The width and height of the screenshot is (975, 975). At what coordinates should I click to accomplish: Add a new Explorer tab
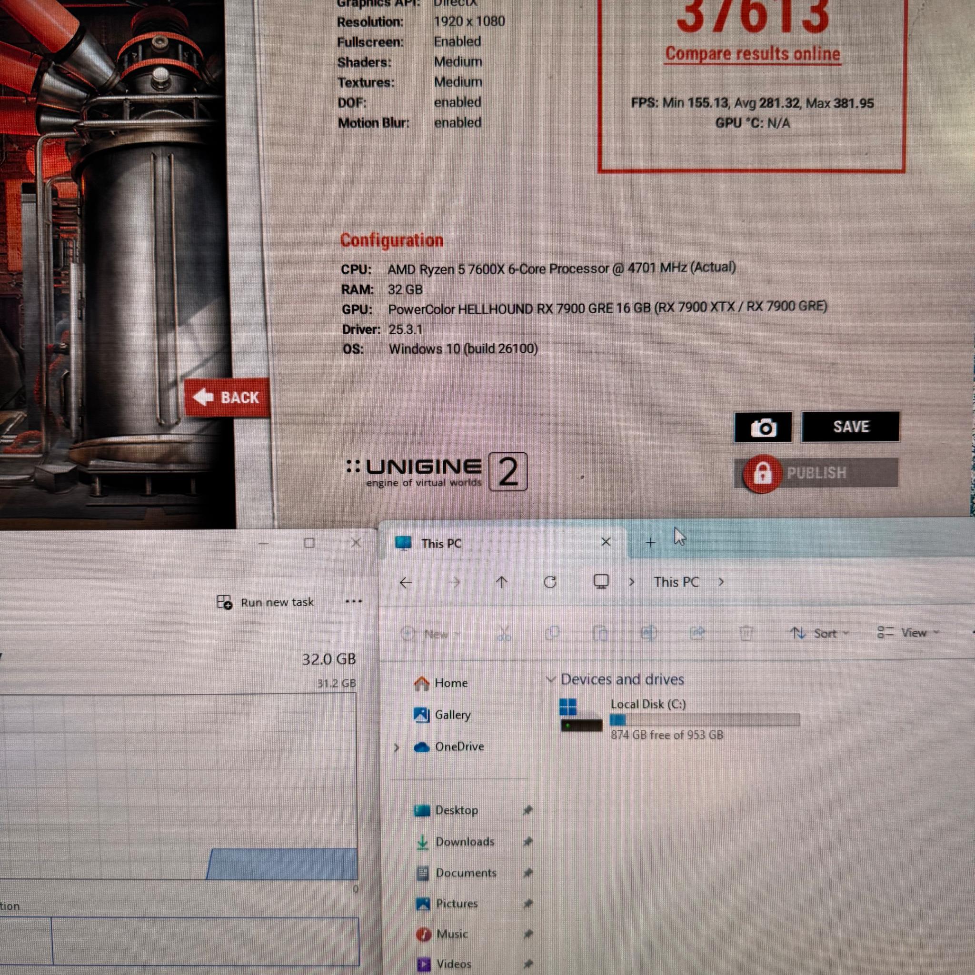coord(650,543)
